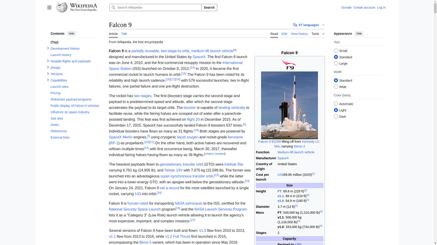Jump to External links in contents
The height and width of the screenshot is (245, 437).
[60, 138]
